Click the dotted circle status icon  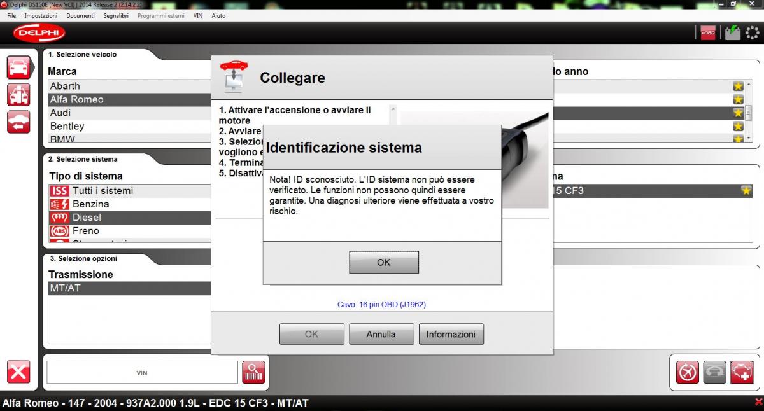tap(752, 32)
